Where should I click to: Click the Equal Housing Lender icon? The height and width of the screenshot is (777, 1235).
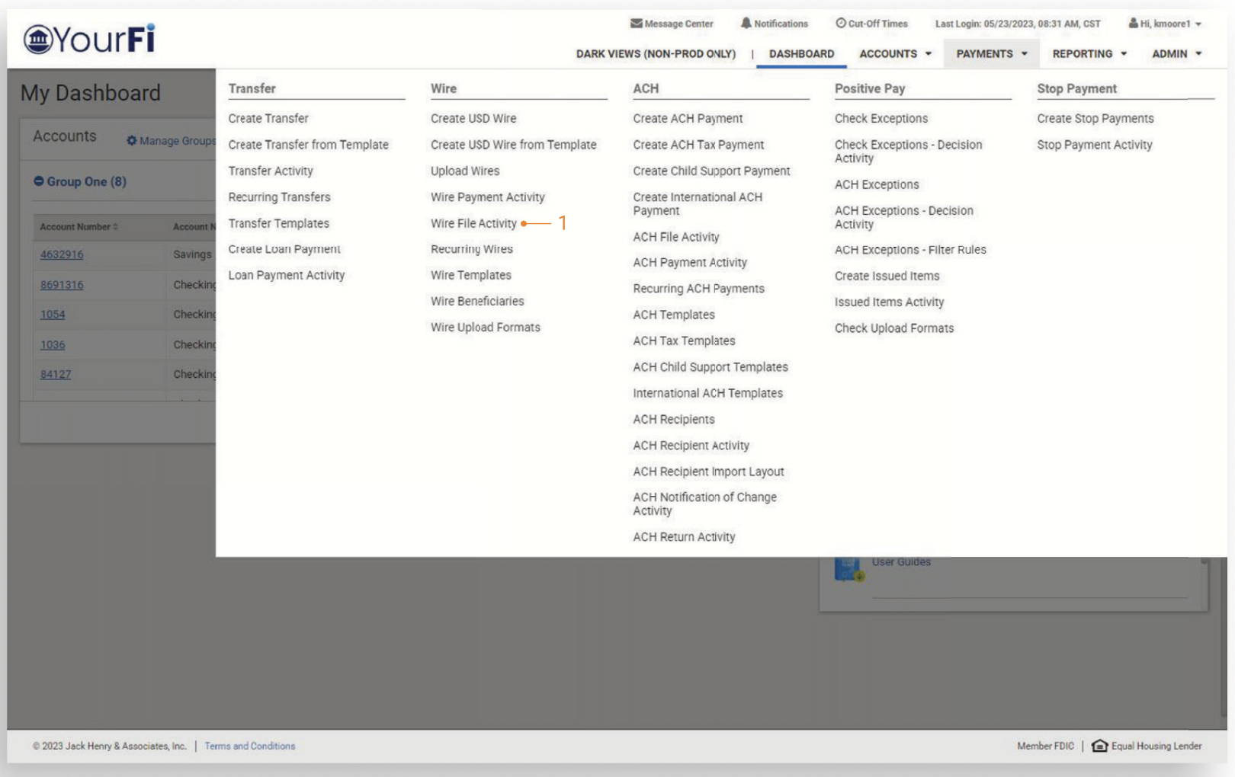click(x=1099, y=746)
